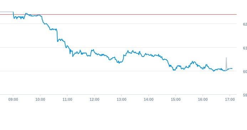The image size is (247, 130).
Task: Click the 62 price axis label
Action: pos(245,24)
